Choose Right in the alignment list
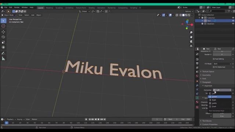235x132 pixels. coord(220,100)
